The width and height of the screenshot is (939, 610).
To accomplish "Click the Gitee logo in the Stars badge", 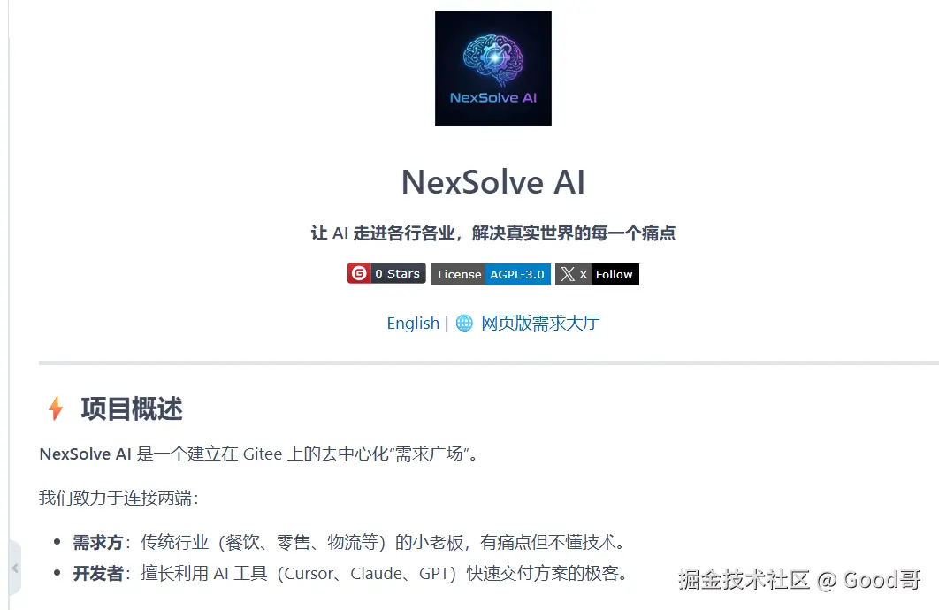I will point(359,273).
